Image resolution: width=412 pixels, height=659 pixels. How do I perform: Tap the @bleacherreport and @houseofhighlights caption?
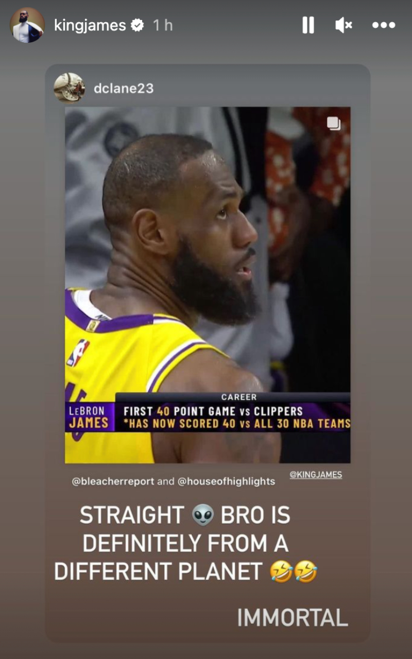174,481
